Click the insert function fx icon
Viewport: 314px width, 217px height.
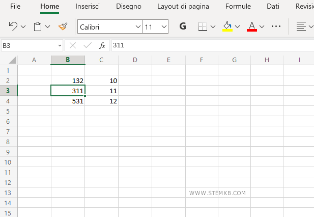pyautogui.click(x=102, y=45)
